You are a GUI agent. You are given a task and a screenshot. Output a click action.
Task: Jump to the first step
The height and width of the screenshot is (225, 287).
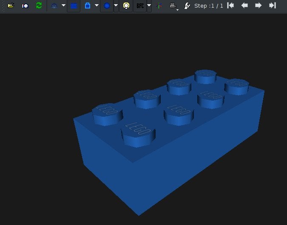pyautogui.click(x=230, y=6)
